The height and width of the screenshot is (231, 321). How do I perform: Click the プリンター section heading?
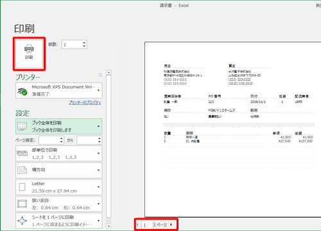(x=28, y=77)
